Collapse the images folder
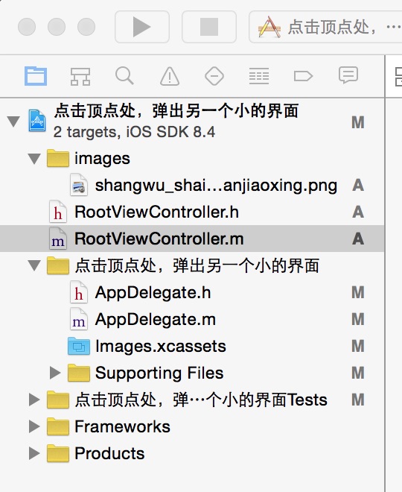402x492 pixels. (x=34, y=159)
